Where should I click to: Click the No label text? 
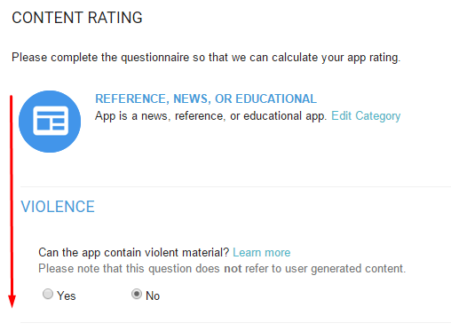[x=153, y=296]
